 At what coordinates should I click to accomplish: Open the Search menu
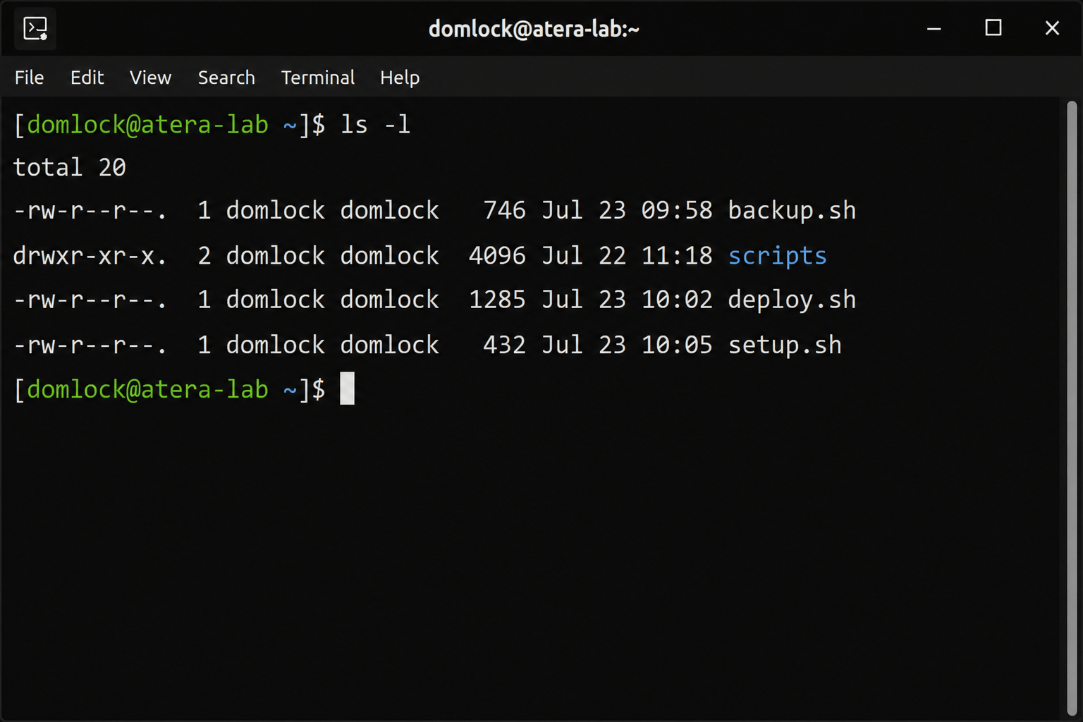point(226,78)
